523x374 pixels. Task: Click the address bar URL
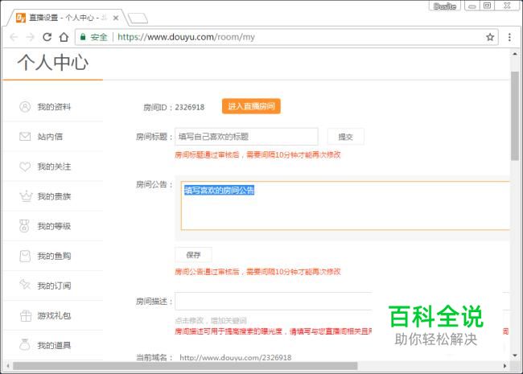pyautogui.click(x=186, y=37)
